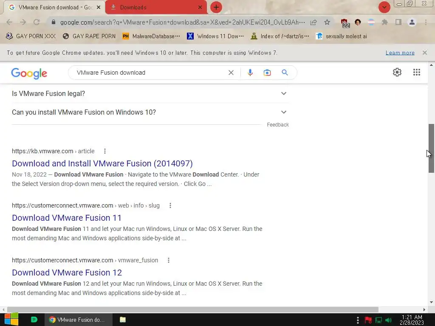The width and height of the screenshot is (435, 326).
Task: Search by image with the camera icon
Action: (x=267, y=73)
